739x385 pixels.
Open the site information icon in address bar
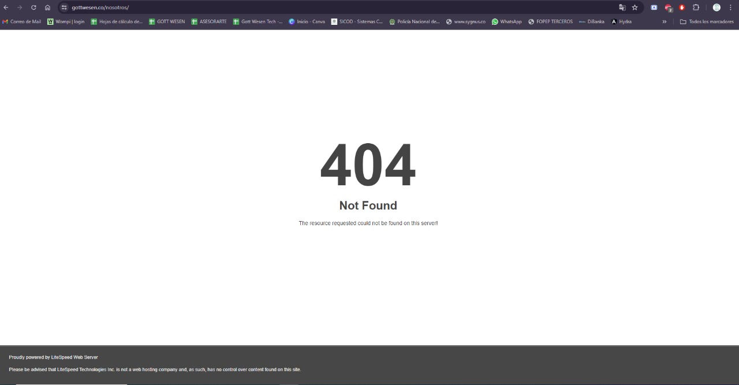click(x=64, y=8)
